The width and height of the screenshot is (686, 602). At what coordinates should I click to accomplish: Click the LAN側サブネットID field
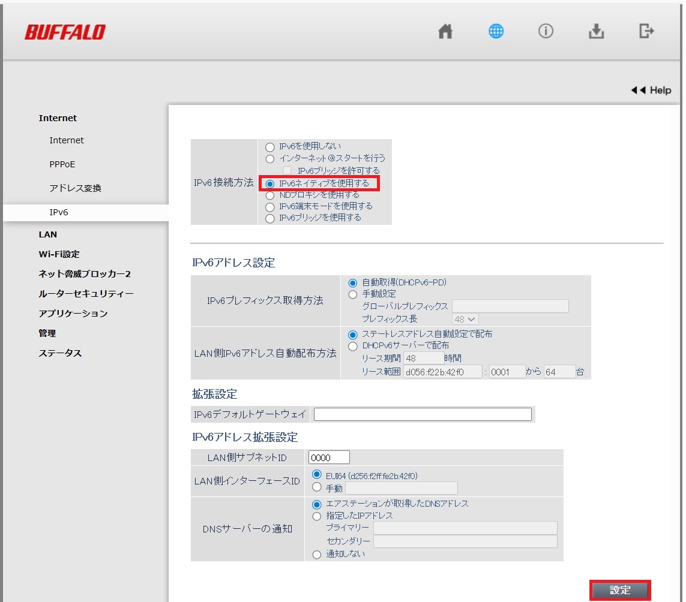coord(329,457)
